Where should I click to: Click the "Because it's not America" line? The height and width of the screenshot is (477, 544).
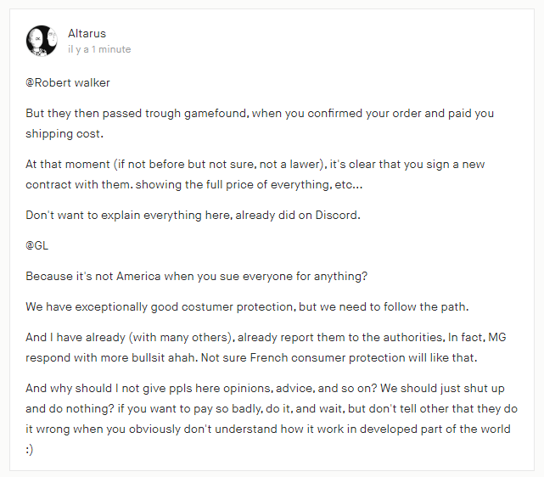coord(196,276)
